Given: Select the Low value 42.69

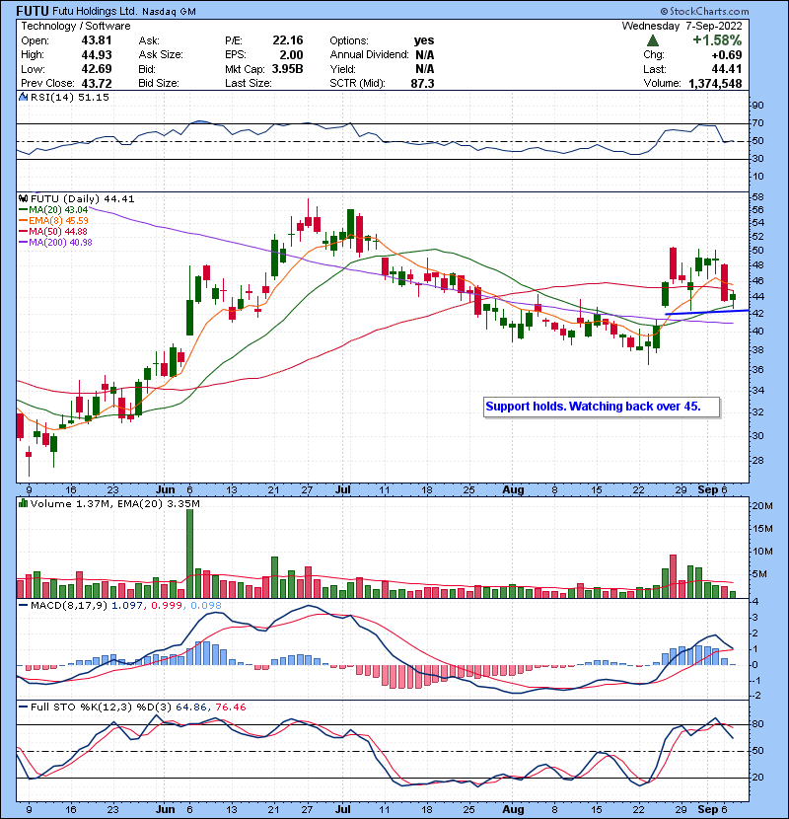Looking at the screenshot, I should coord(96,69).
